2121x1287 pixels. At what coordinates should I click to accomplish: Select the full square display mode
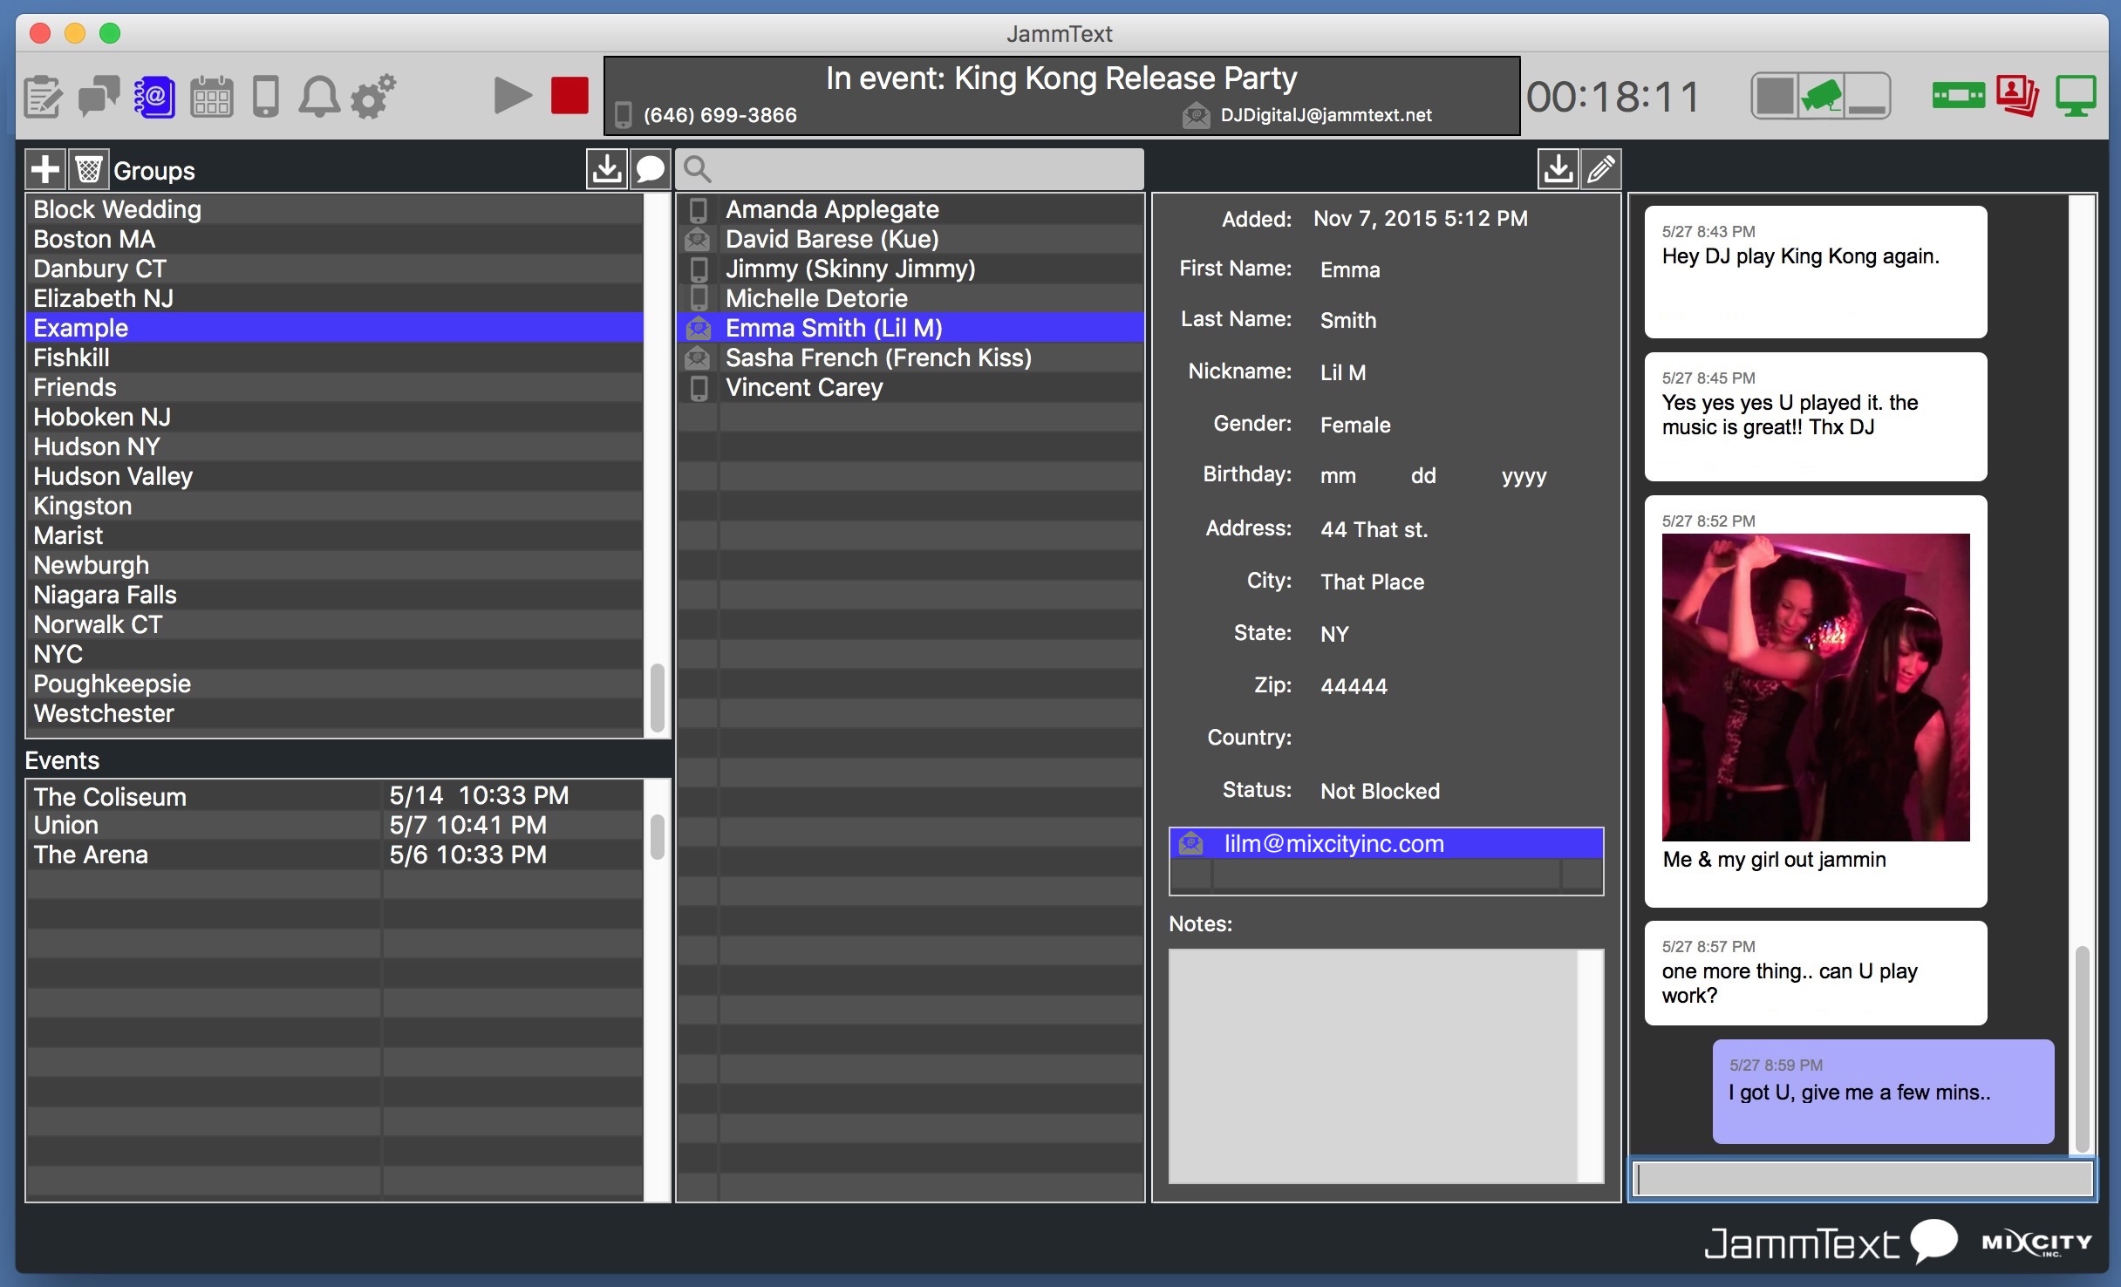point(1775,96)
